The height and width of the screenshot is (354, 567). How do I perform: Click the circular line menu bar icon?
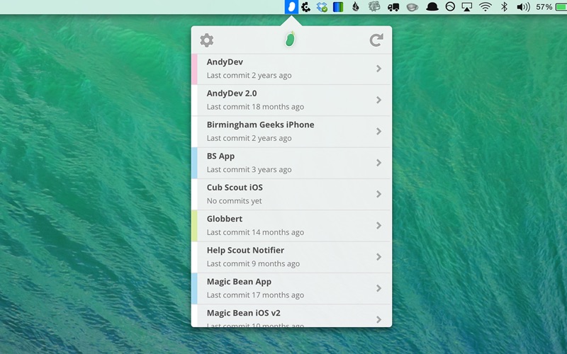click(x=450, y=6)
